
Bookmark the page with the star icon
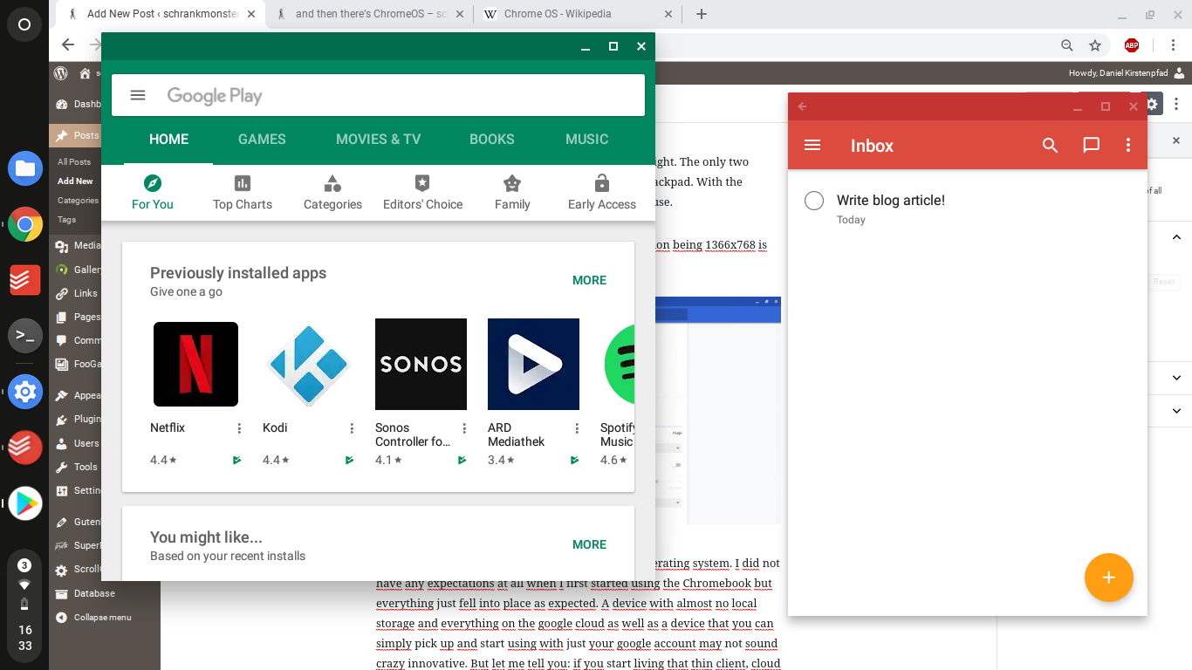(x=1095, y=45)
